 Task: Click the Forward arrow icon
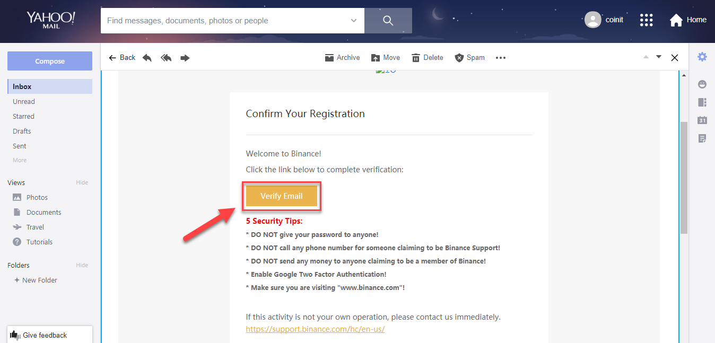pos(185,58)
